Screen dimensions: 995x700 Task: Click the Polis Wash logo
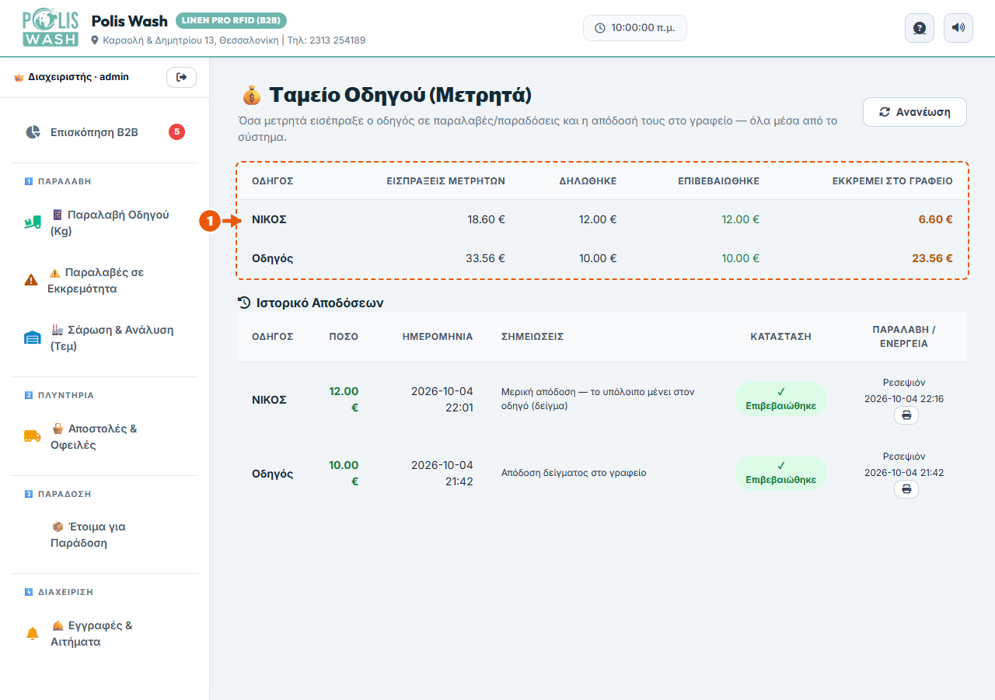[x=51, y=28]
